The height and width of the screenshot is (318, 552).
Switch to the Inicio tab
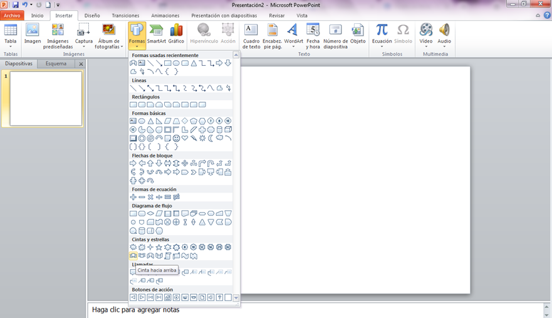point(37,16)
